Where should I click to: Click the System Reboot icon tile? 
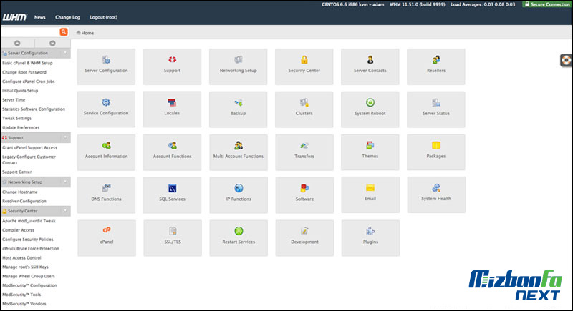[370, 107]
